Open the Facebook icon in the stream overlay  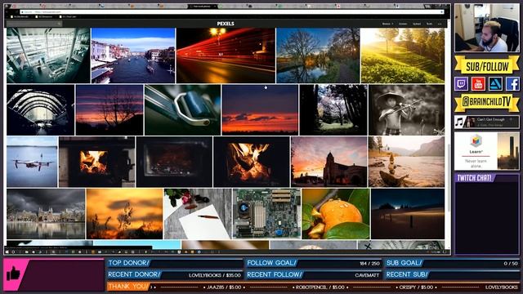pos(512,83)
